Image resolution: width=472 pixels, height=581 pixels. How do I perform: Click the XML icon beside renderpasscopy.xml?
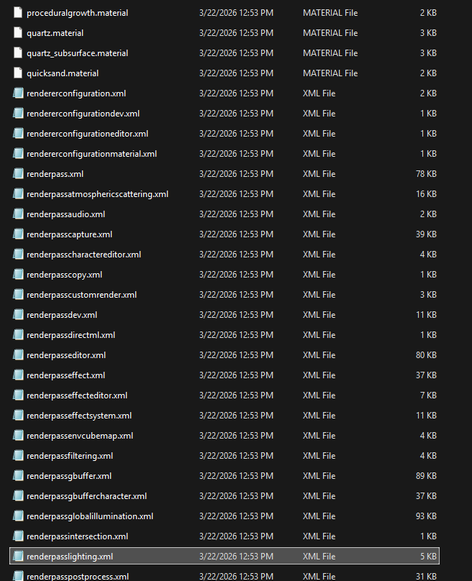click(x=18, y=274)
